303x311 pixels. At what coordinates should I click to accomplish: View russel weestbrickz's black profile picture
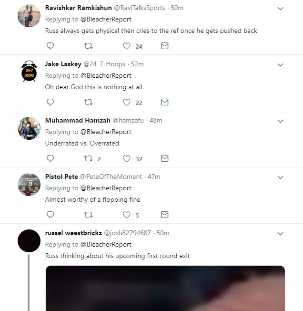click(x=29, y=241)
